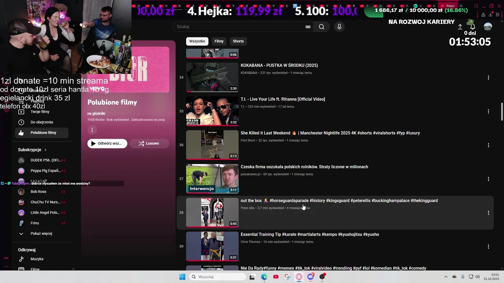Open T.I. Live Your Life thumbnail

212,111
